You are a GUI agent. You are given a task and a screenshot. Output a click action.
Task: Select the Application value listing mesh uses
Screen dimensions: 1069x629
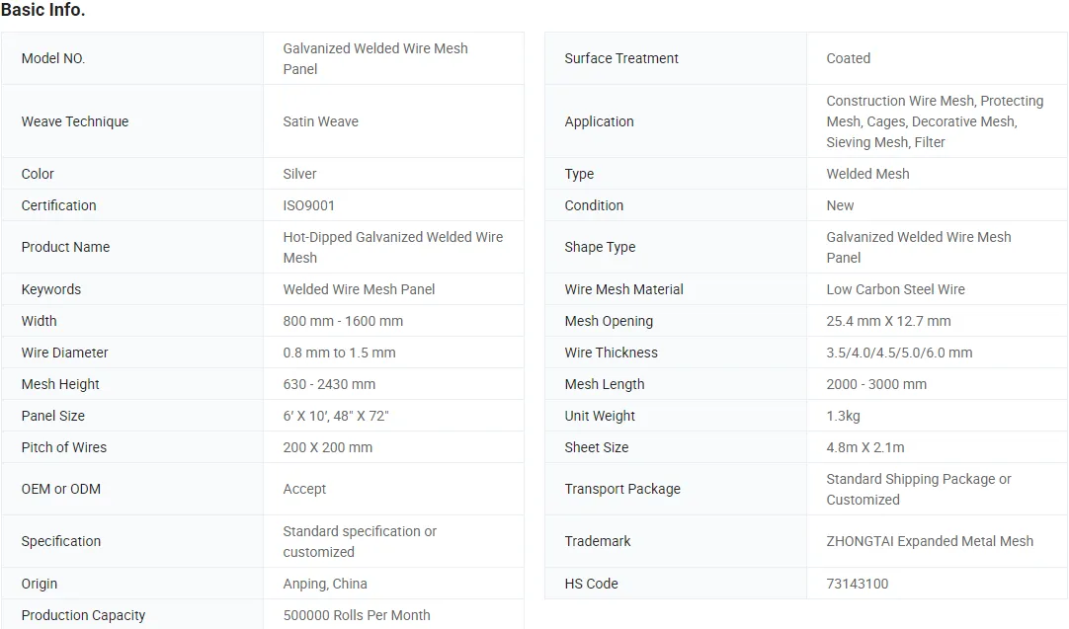(935, 121)
